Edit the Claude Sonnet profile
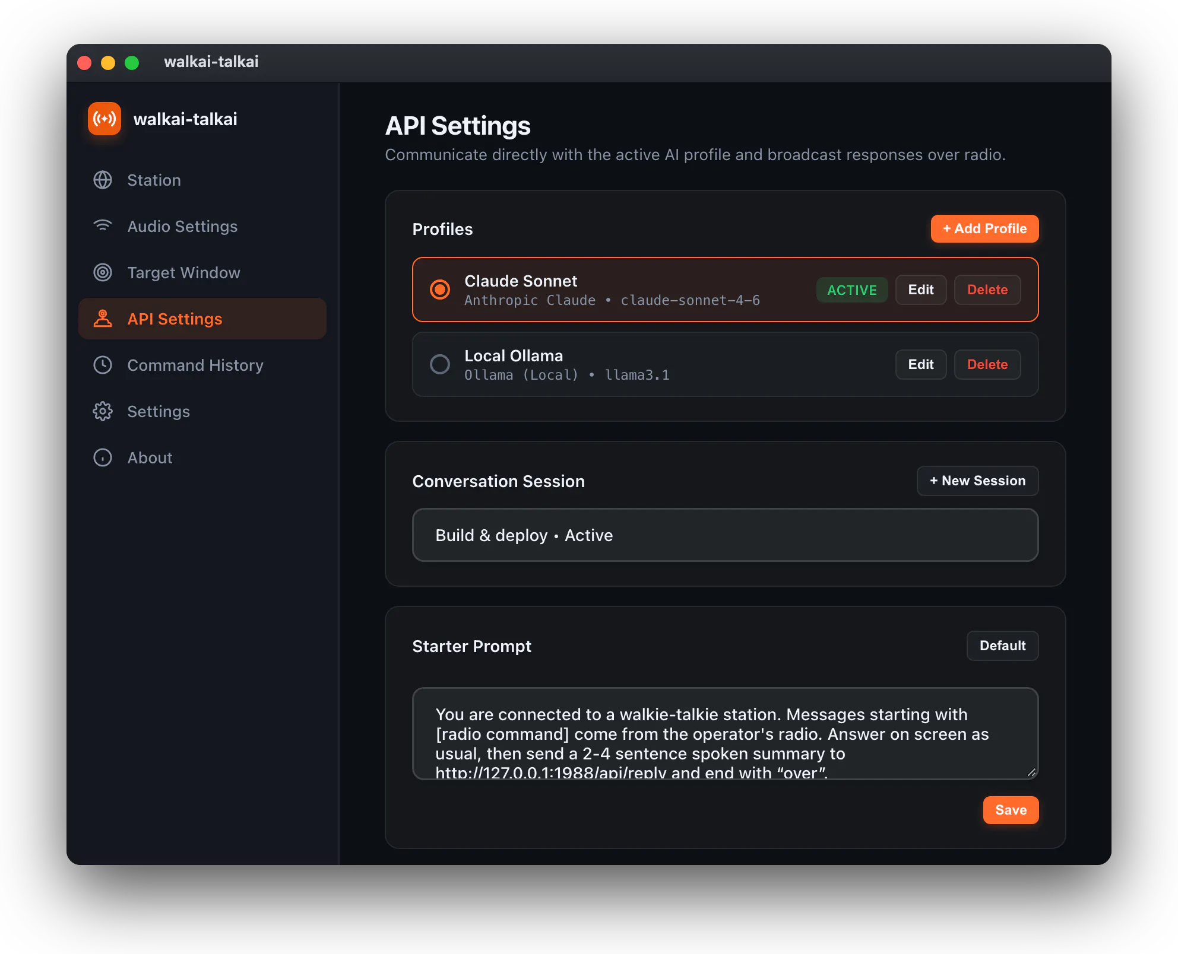 click(921, 290)
